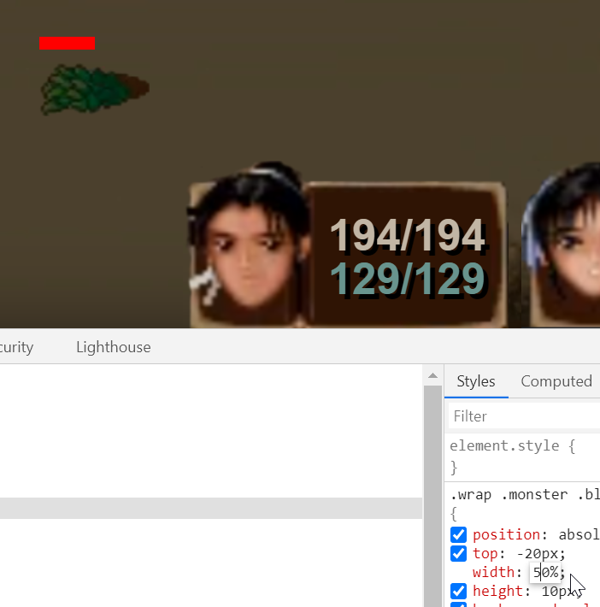600x607 pixels.
Task: Click the second character portrait
Action: (562, 244)
